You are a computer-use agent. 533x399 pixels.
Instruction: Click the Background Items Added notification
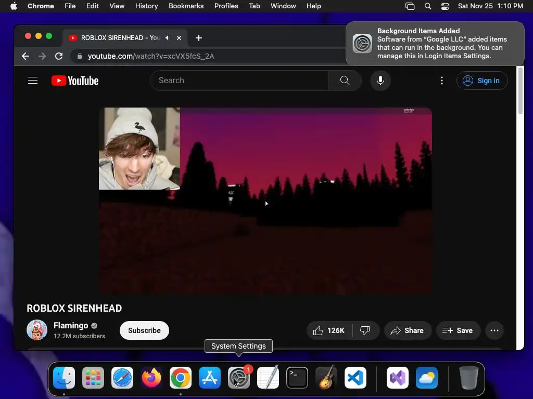(x=435, y=44)
